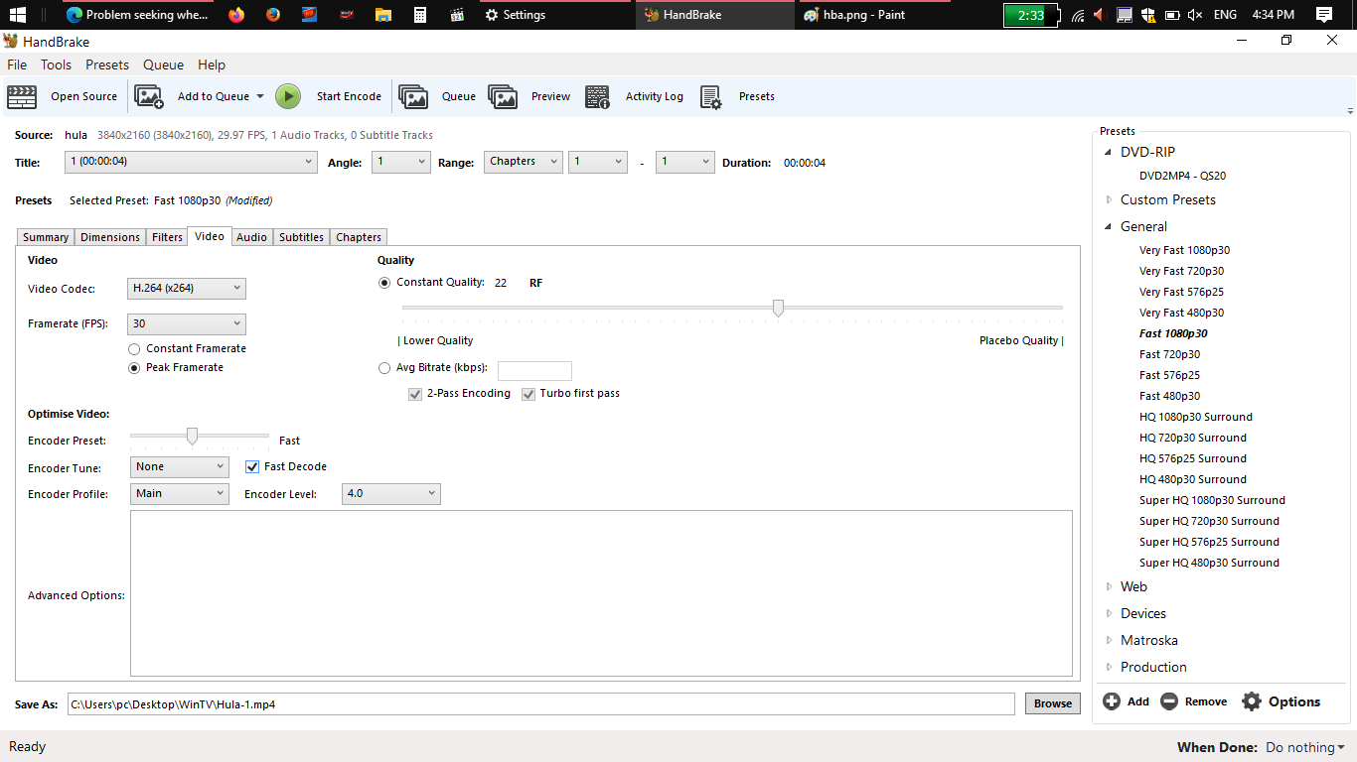The width and height of the screenshot is (1357, 762).
Task: Click the Constant Quality RF slider handle
Action: 778,309
